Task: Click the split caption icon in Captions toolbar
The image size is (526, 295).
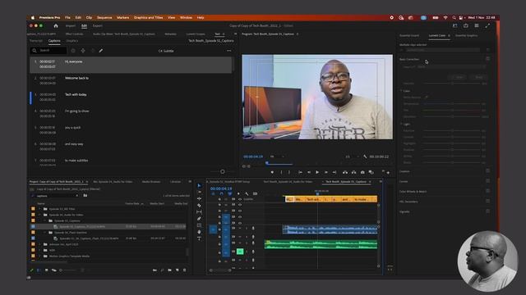Action: point(83,51)
